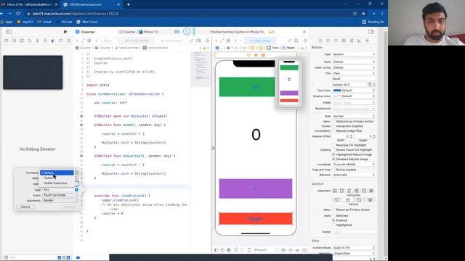Click the circled info icon in Xcode toolbar

tap(187, 32)
